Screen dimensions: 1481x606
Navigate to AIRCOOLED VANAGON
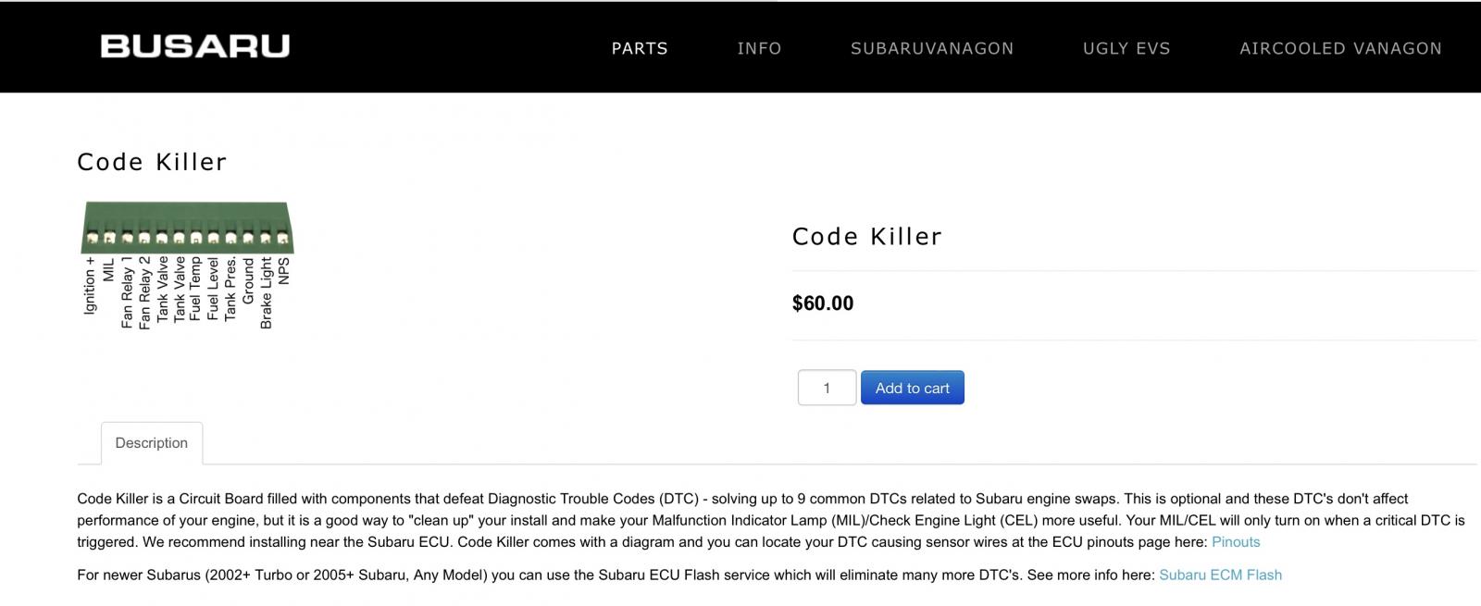[1340, 48]
